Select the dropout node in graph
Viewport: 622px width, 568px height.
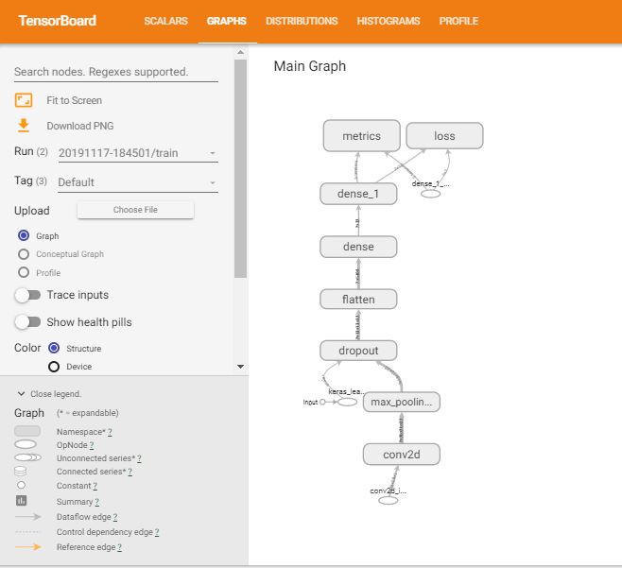(358, 351)
